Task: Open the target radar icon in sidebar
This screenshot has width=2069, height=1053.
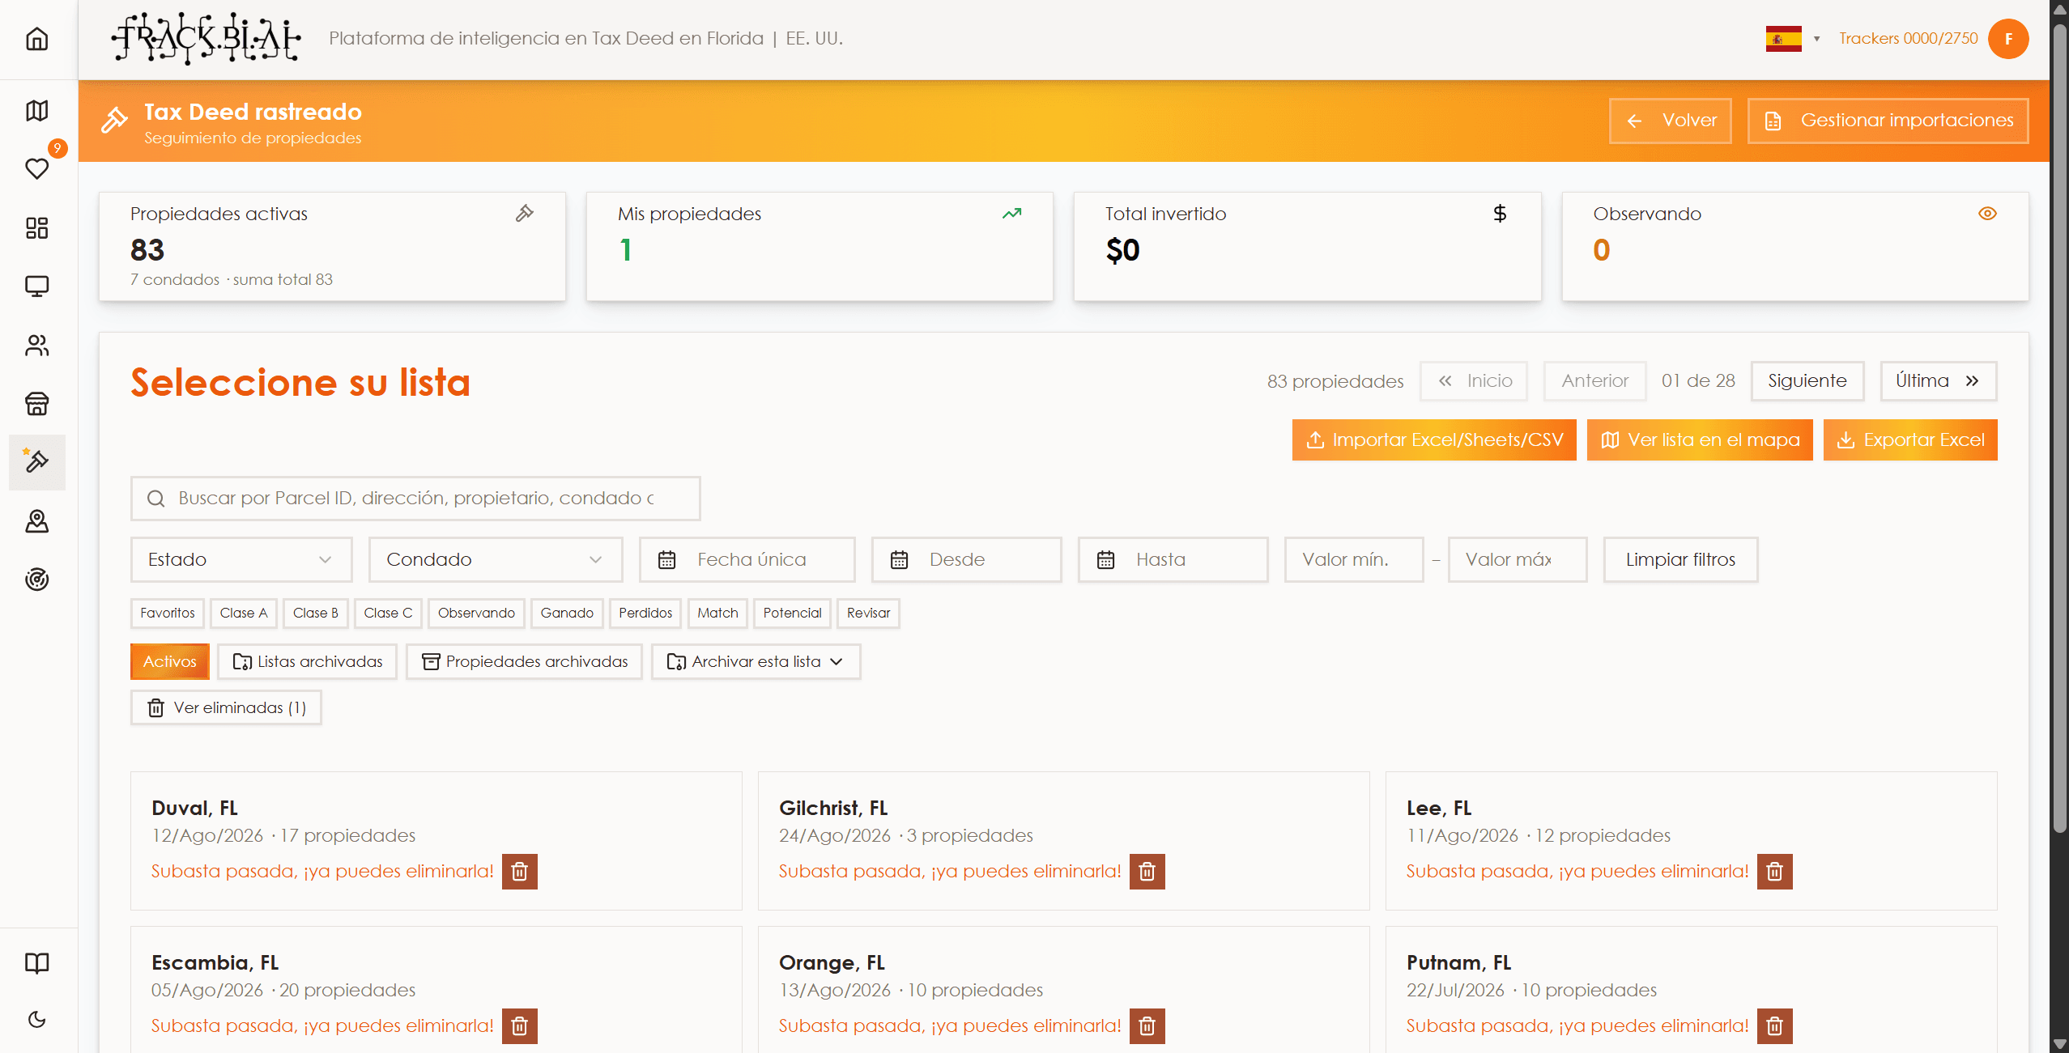Action: pyautogui.click(x=37, y=580)
